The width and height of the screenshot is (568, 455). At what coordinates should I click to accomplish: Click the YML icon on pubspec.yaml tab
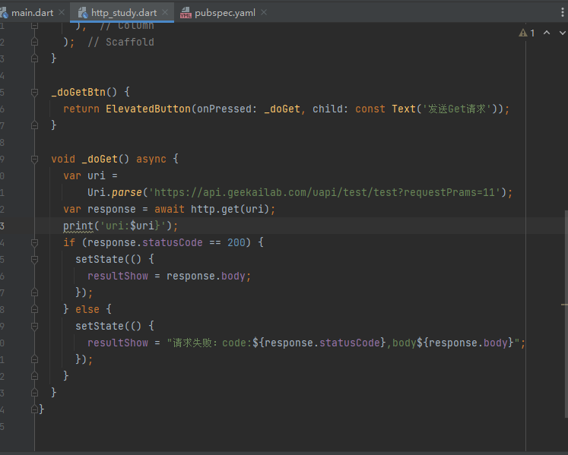click(186, 13)
